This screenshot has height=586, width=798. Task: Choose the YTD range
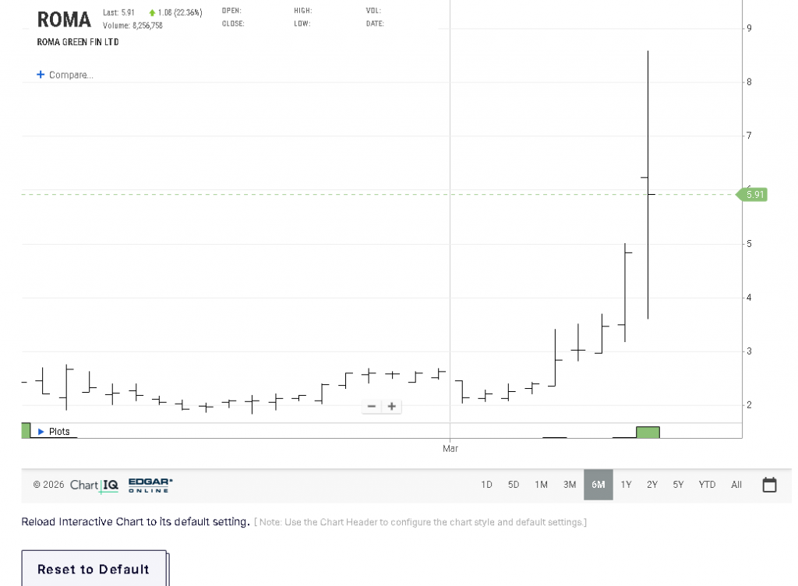(707, 485)
